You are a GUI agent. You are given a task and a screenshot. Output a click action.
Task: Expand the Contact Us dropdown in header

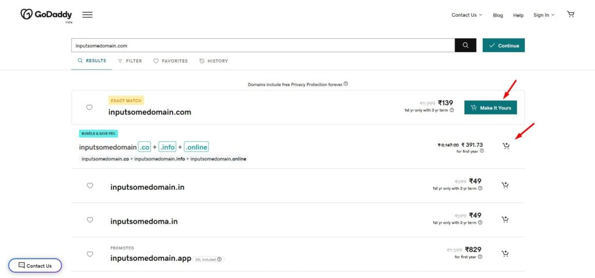point(467,15)
